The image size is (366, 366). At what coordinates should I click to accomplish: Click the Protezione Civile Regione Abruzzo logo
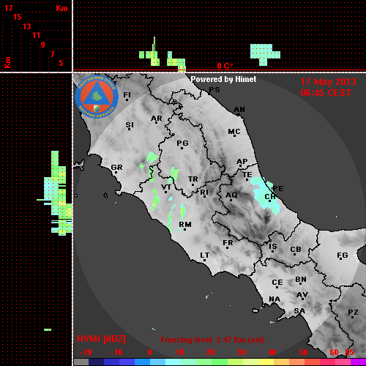point(97,97)
